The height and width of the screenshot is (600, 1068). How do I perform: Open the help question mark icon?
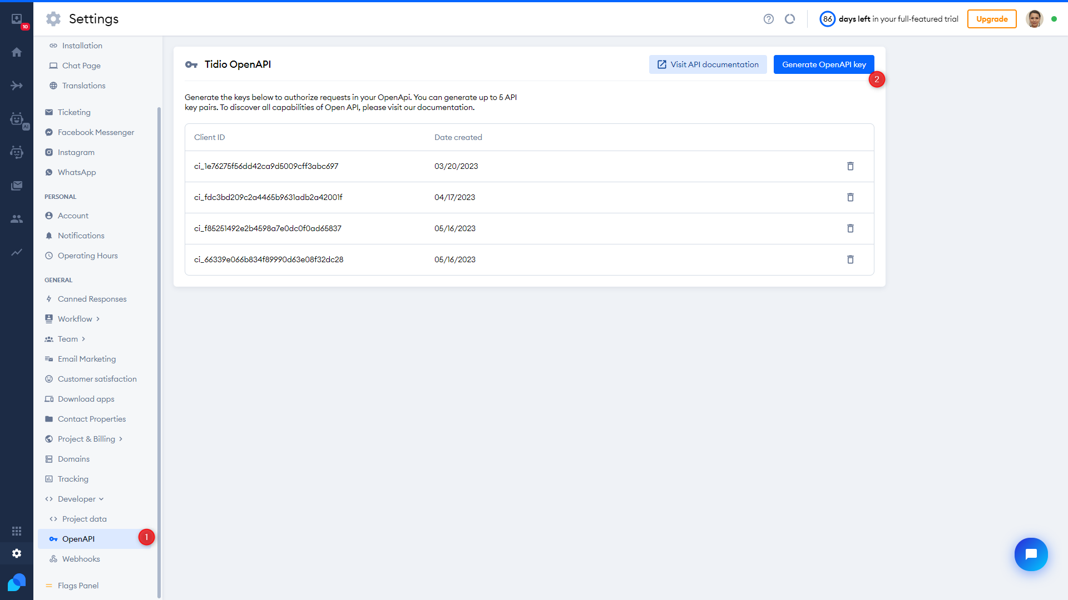click(769, 19)
